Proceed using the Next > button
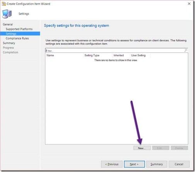 click(x=134, y=164)
